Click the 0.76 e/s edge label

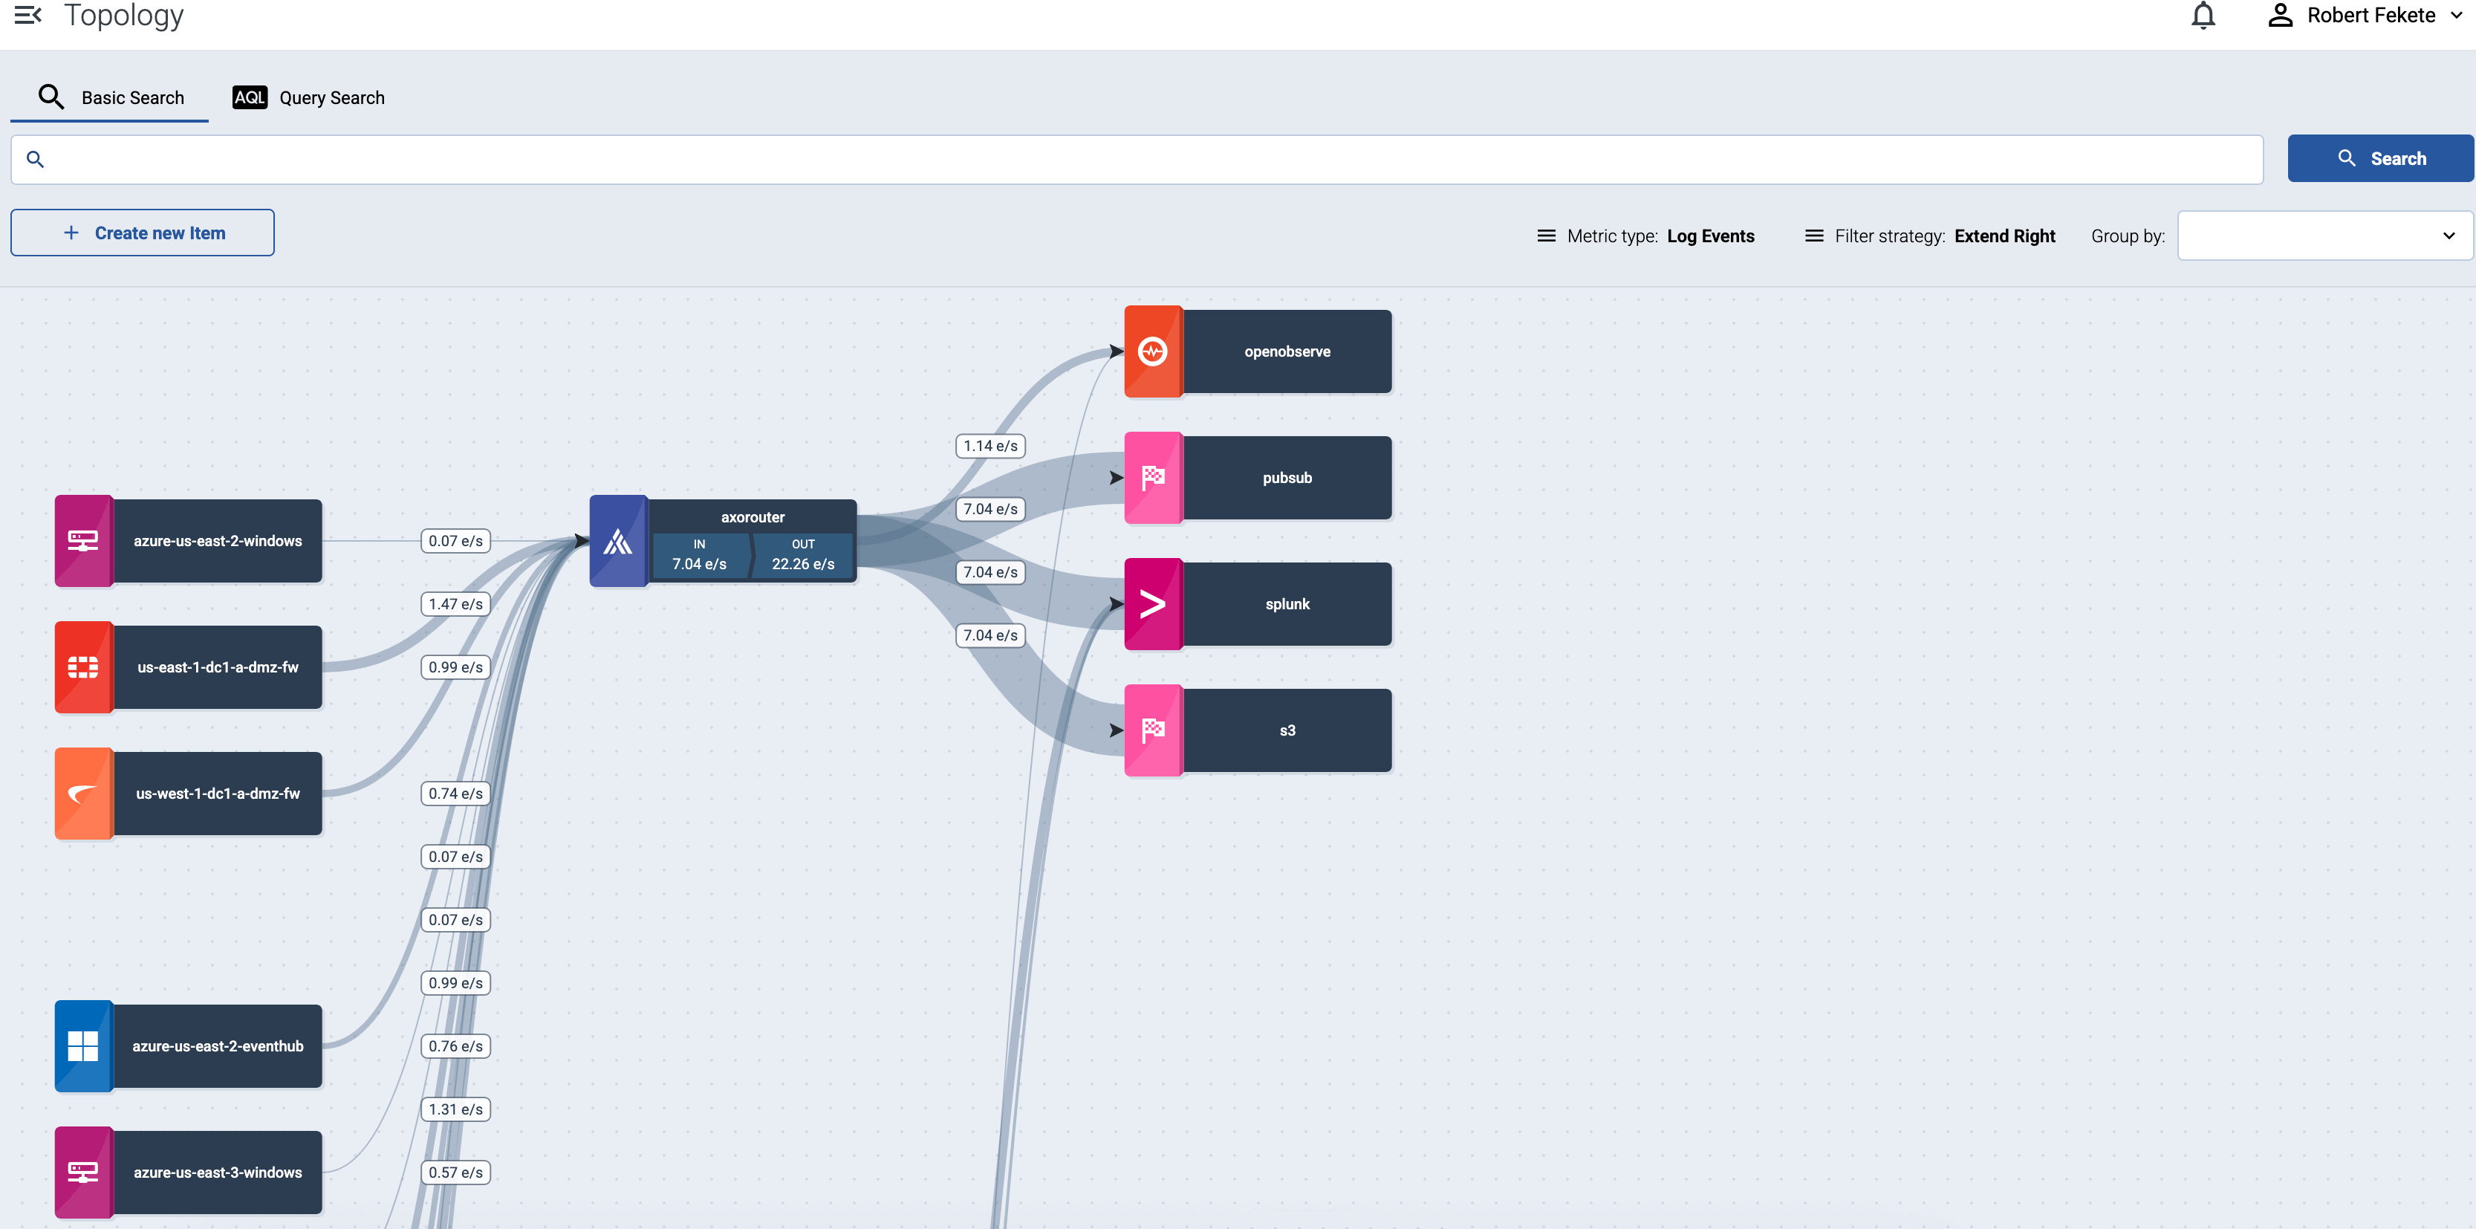[455, 1045]
